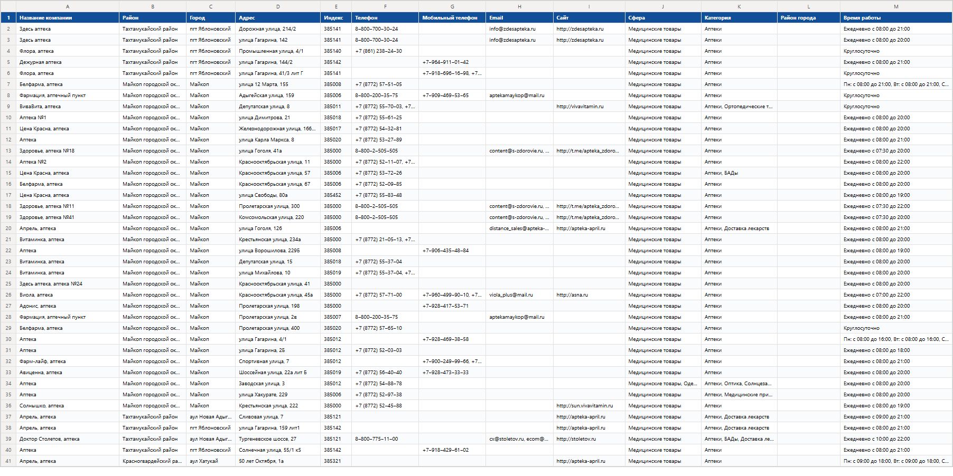Screen dimensions: 953x476
Task: Select the postal index '385452'
Action: [x=336, y=195]
